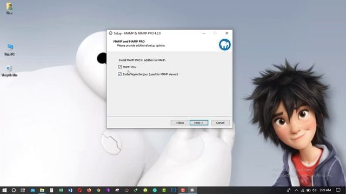Cancel the MAMP setup wizard
The image size is (346, 194).
point(220,123)
